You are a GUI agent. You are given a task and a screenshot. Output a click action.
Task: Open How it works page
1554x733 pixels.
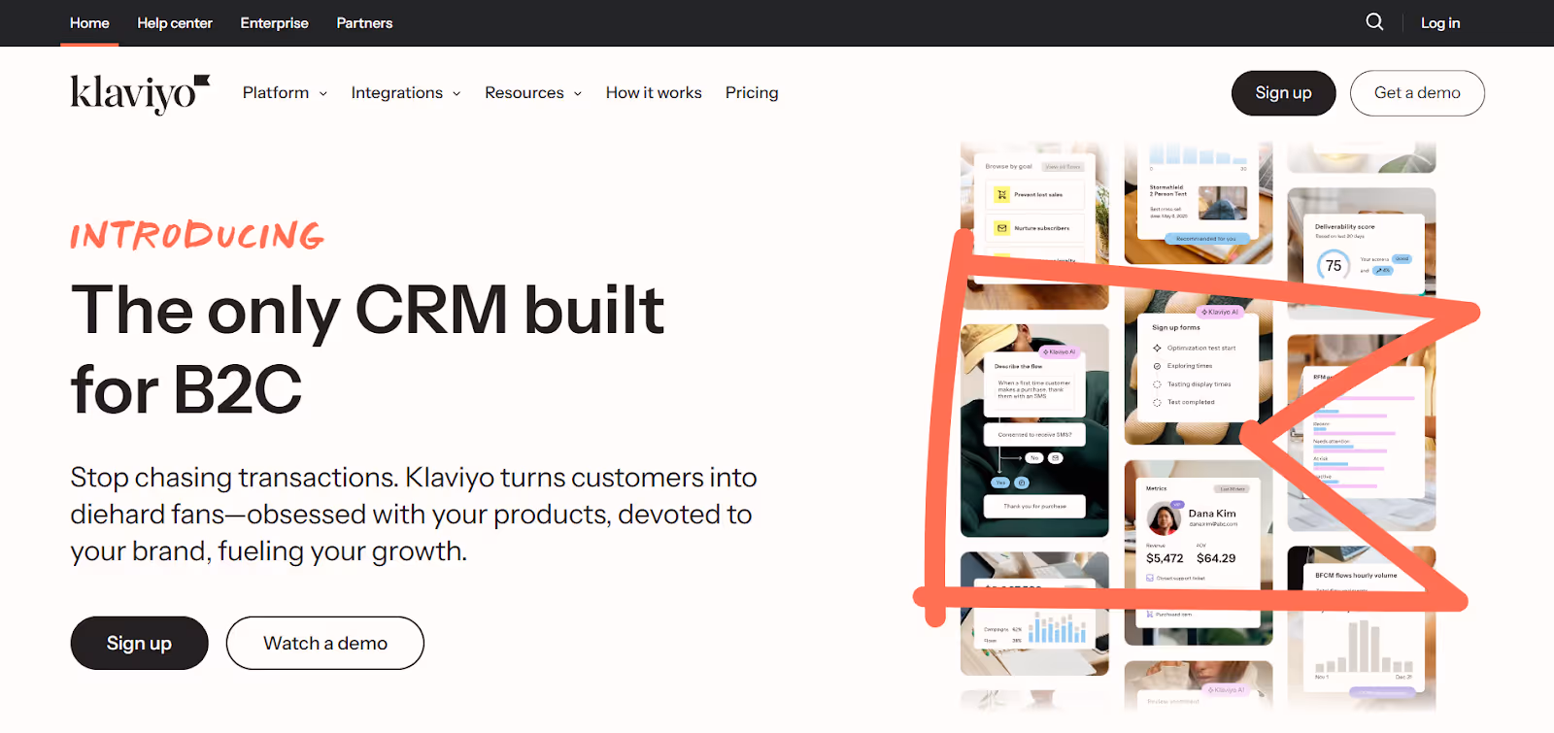(654, 92)
